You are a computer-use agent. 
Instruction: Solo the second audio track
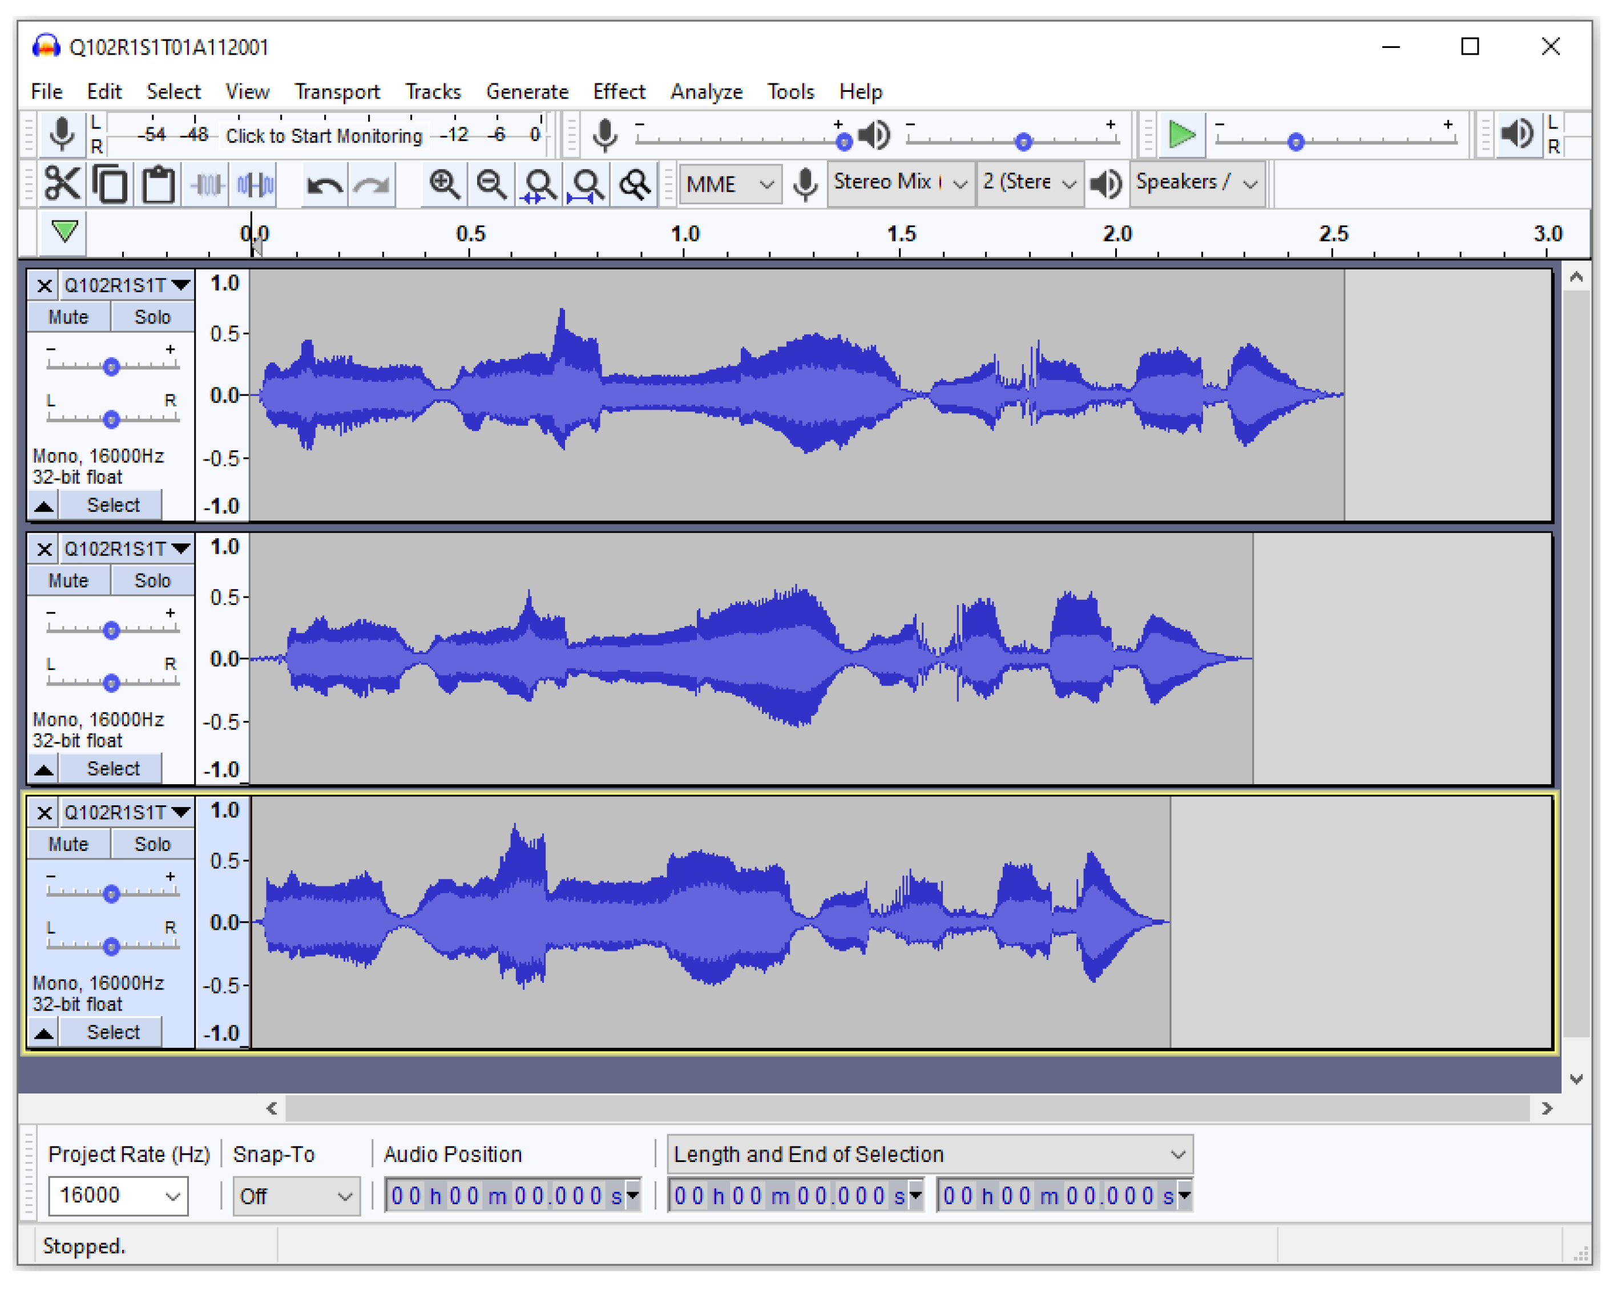pos(152,581)
